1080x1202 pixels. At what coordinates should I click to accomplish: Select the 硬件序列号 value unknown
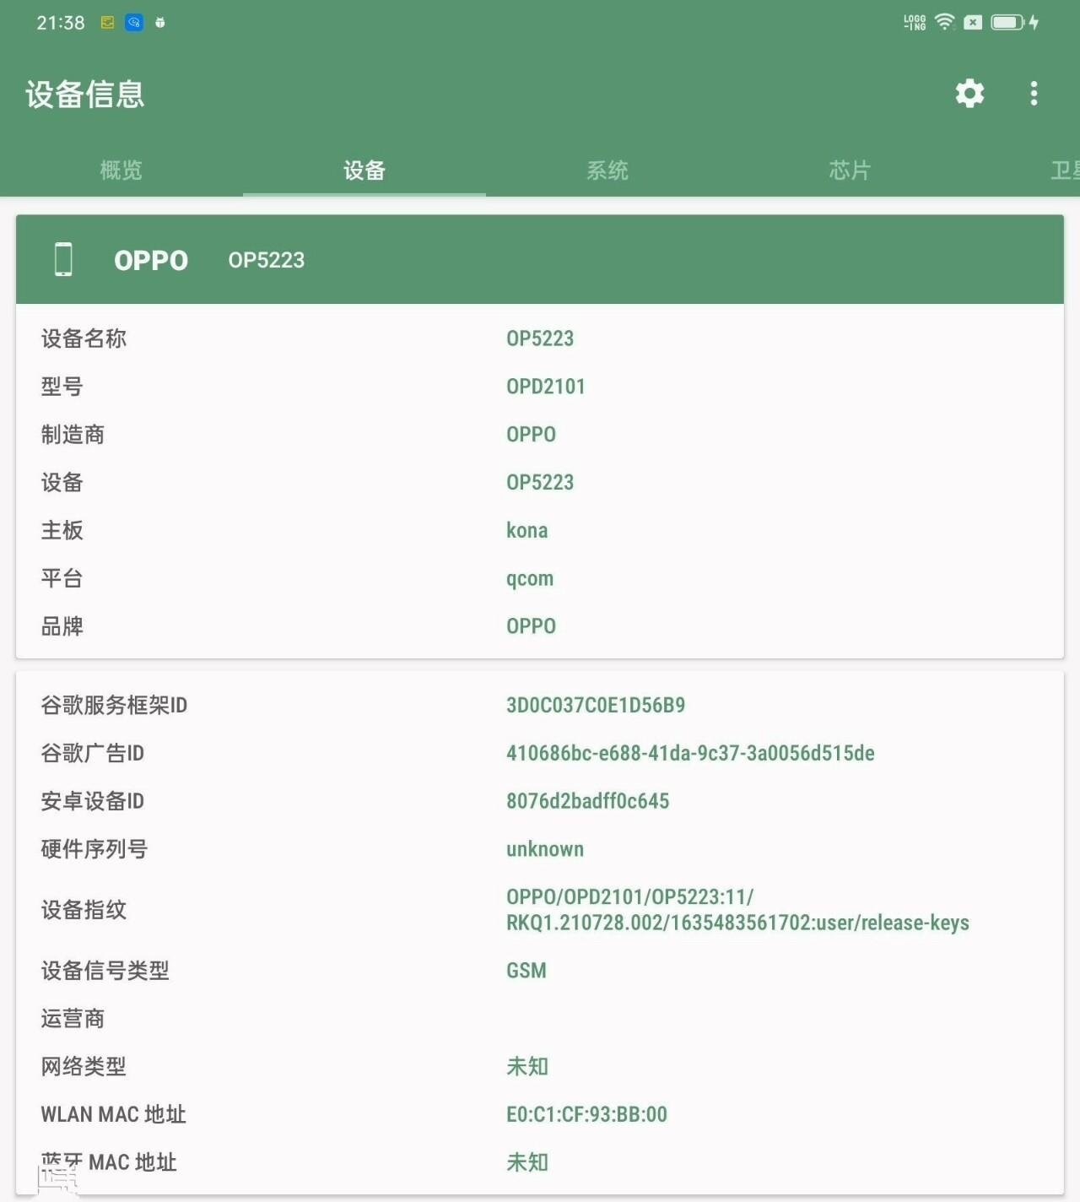(545, 849)
